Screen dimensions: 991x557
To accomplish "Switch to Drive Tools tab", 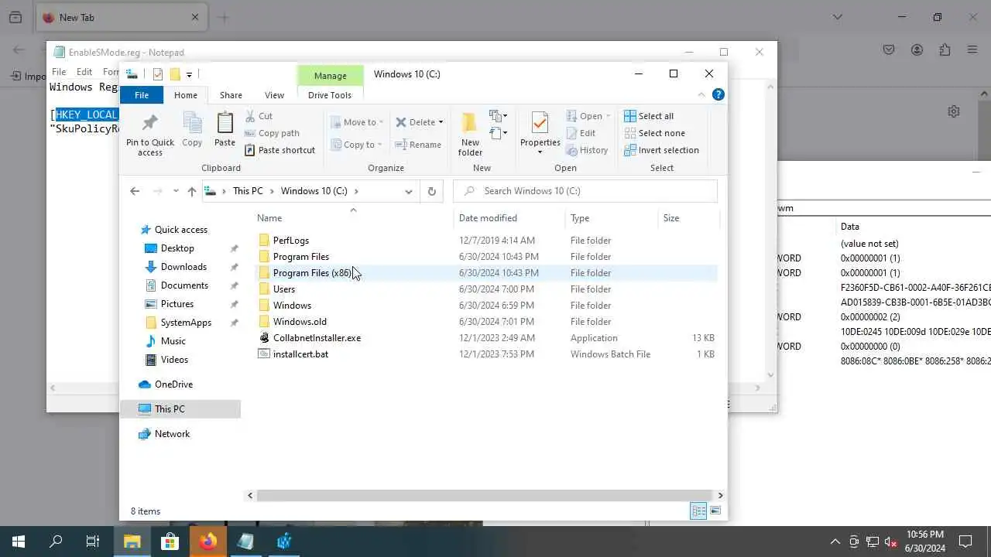I will [330, 95].
